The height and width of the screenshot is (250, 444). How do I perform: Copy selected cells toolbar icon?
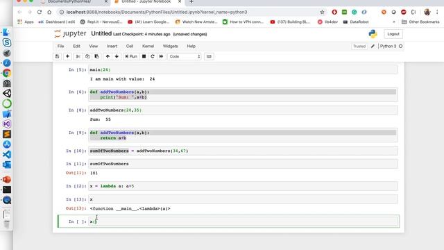(87, 56)
